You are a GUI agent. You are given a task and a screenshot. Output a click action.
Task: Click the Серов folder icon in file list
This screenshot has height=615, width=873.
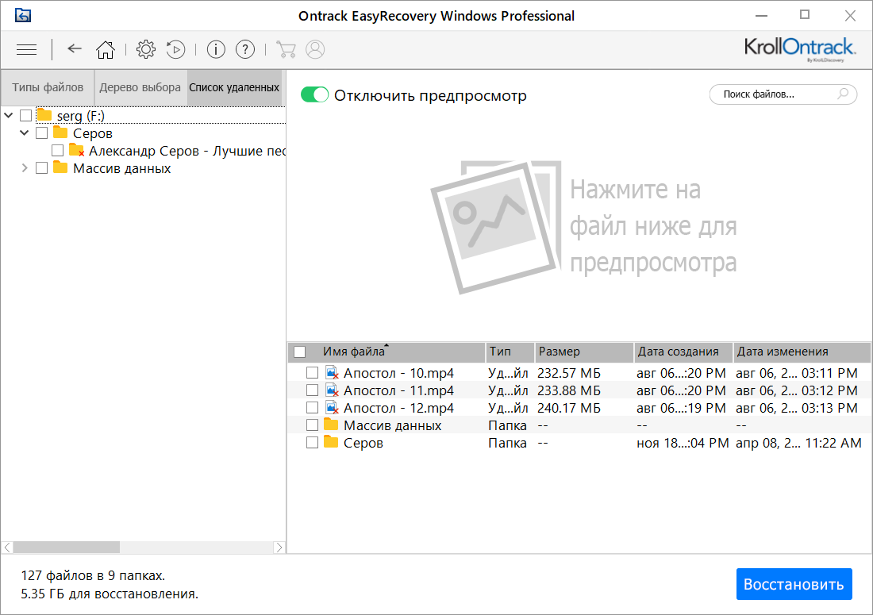(x=331, y=442)
